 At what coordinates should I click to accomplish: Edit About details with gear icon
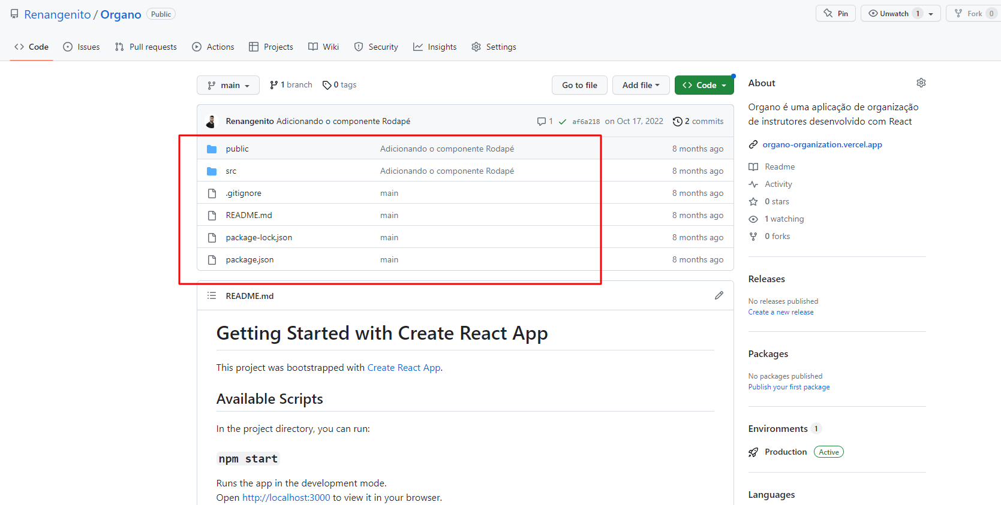[921, 83]
